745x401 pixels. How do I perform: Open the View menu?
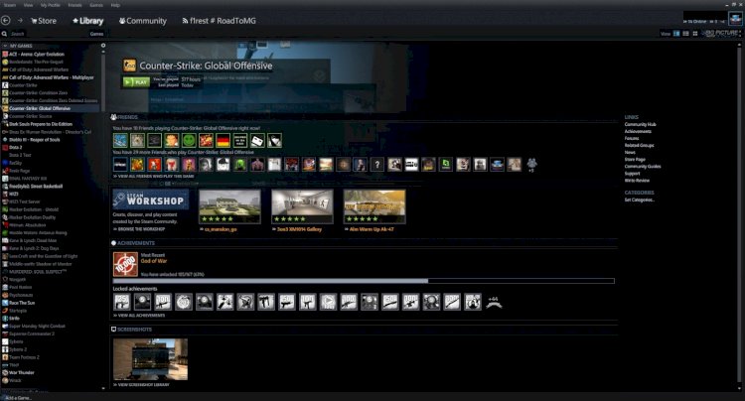pos(28,5)
